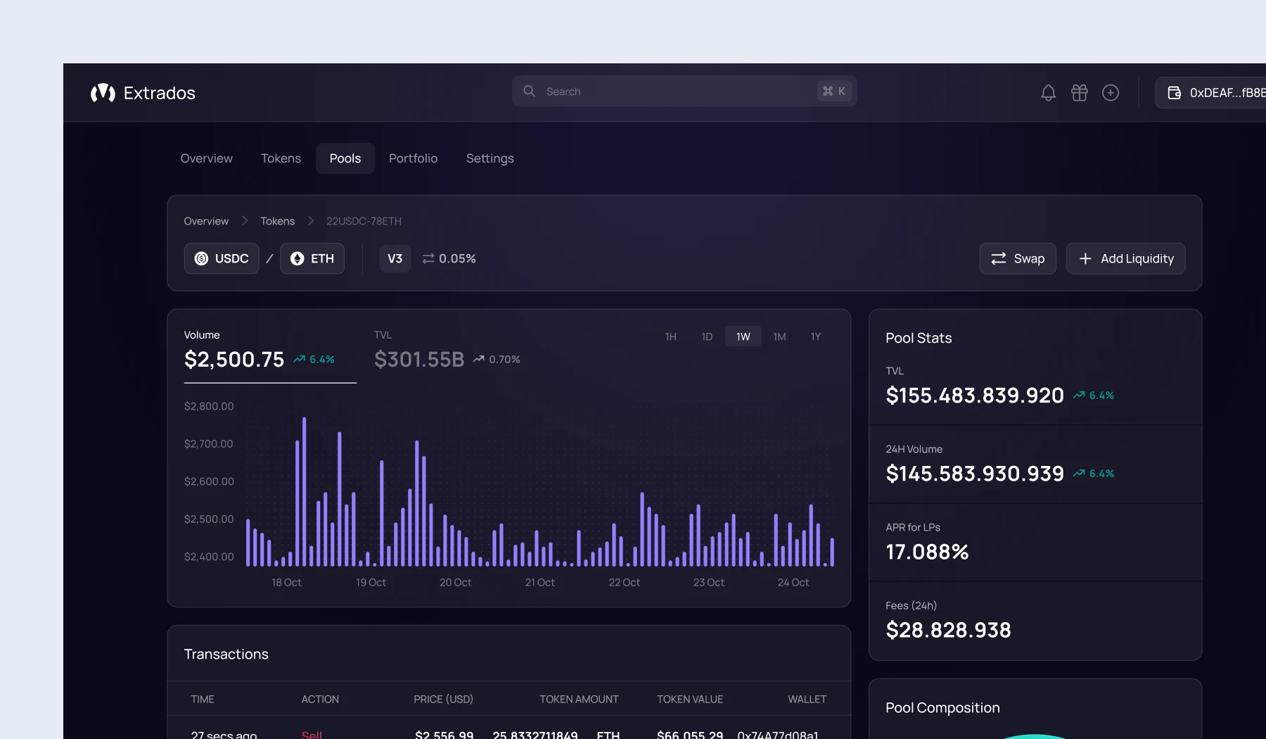
Task: Open the gift rewards icon
Action: tap(1079, 93)
